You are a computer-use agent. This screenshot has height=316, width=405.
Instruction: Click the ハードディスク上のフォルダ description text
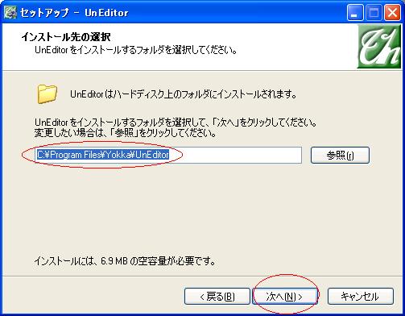coord(184,94)
